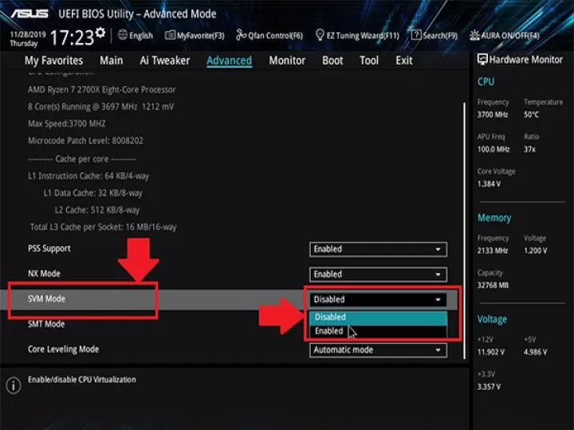The image size is (574, 430).
Task: Click the MyFavorite(F3) list icon
Action: pyautogui.click(x=170, y=35)
